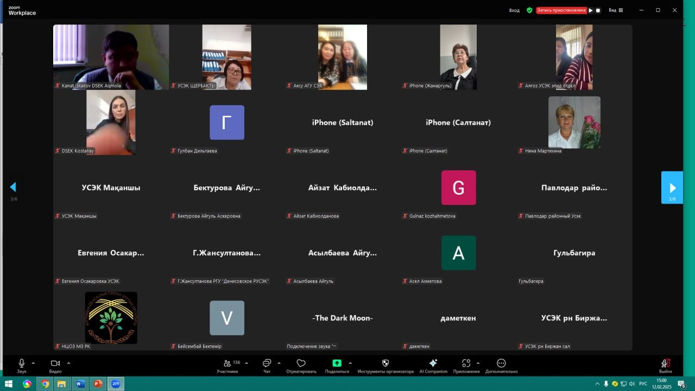Click the Дополнительно more options icon

(501, 364)
